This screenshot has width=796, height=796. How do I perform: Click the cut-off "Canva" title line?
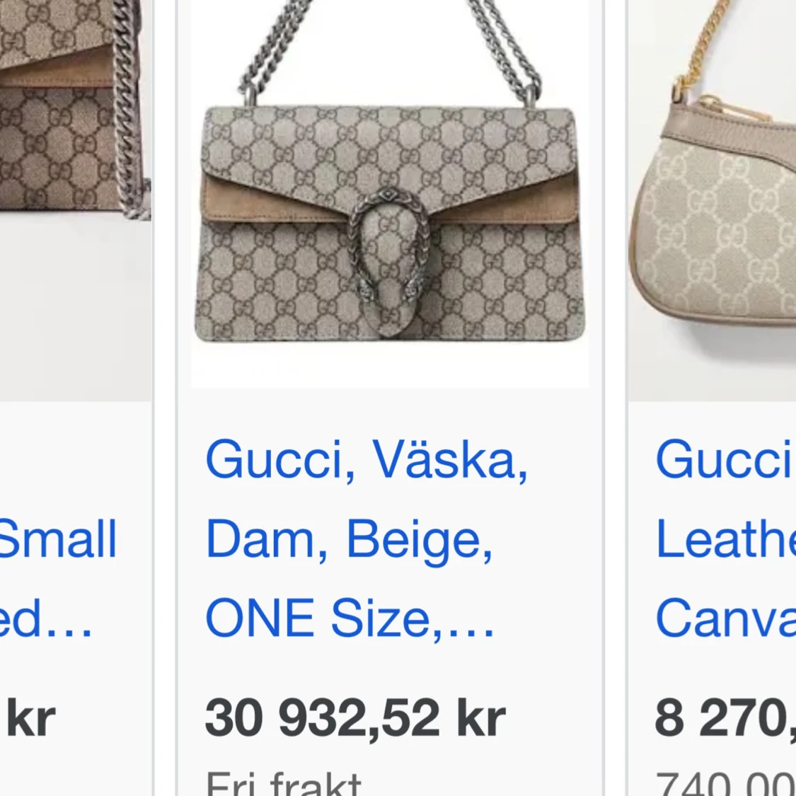coord(725,618)
